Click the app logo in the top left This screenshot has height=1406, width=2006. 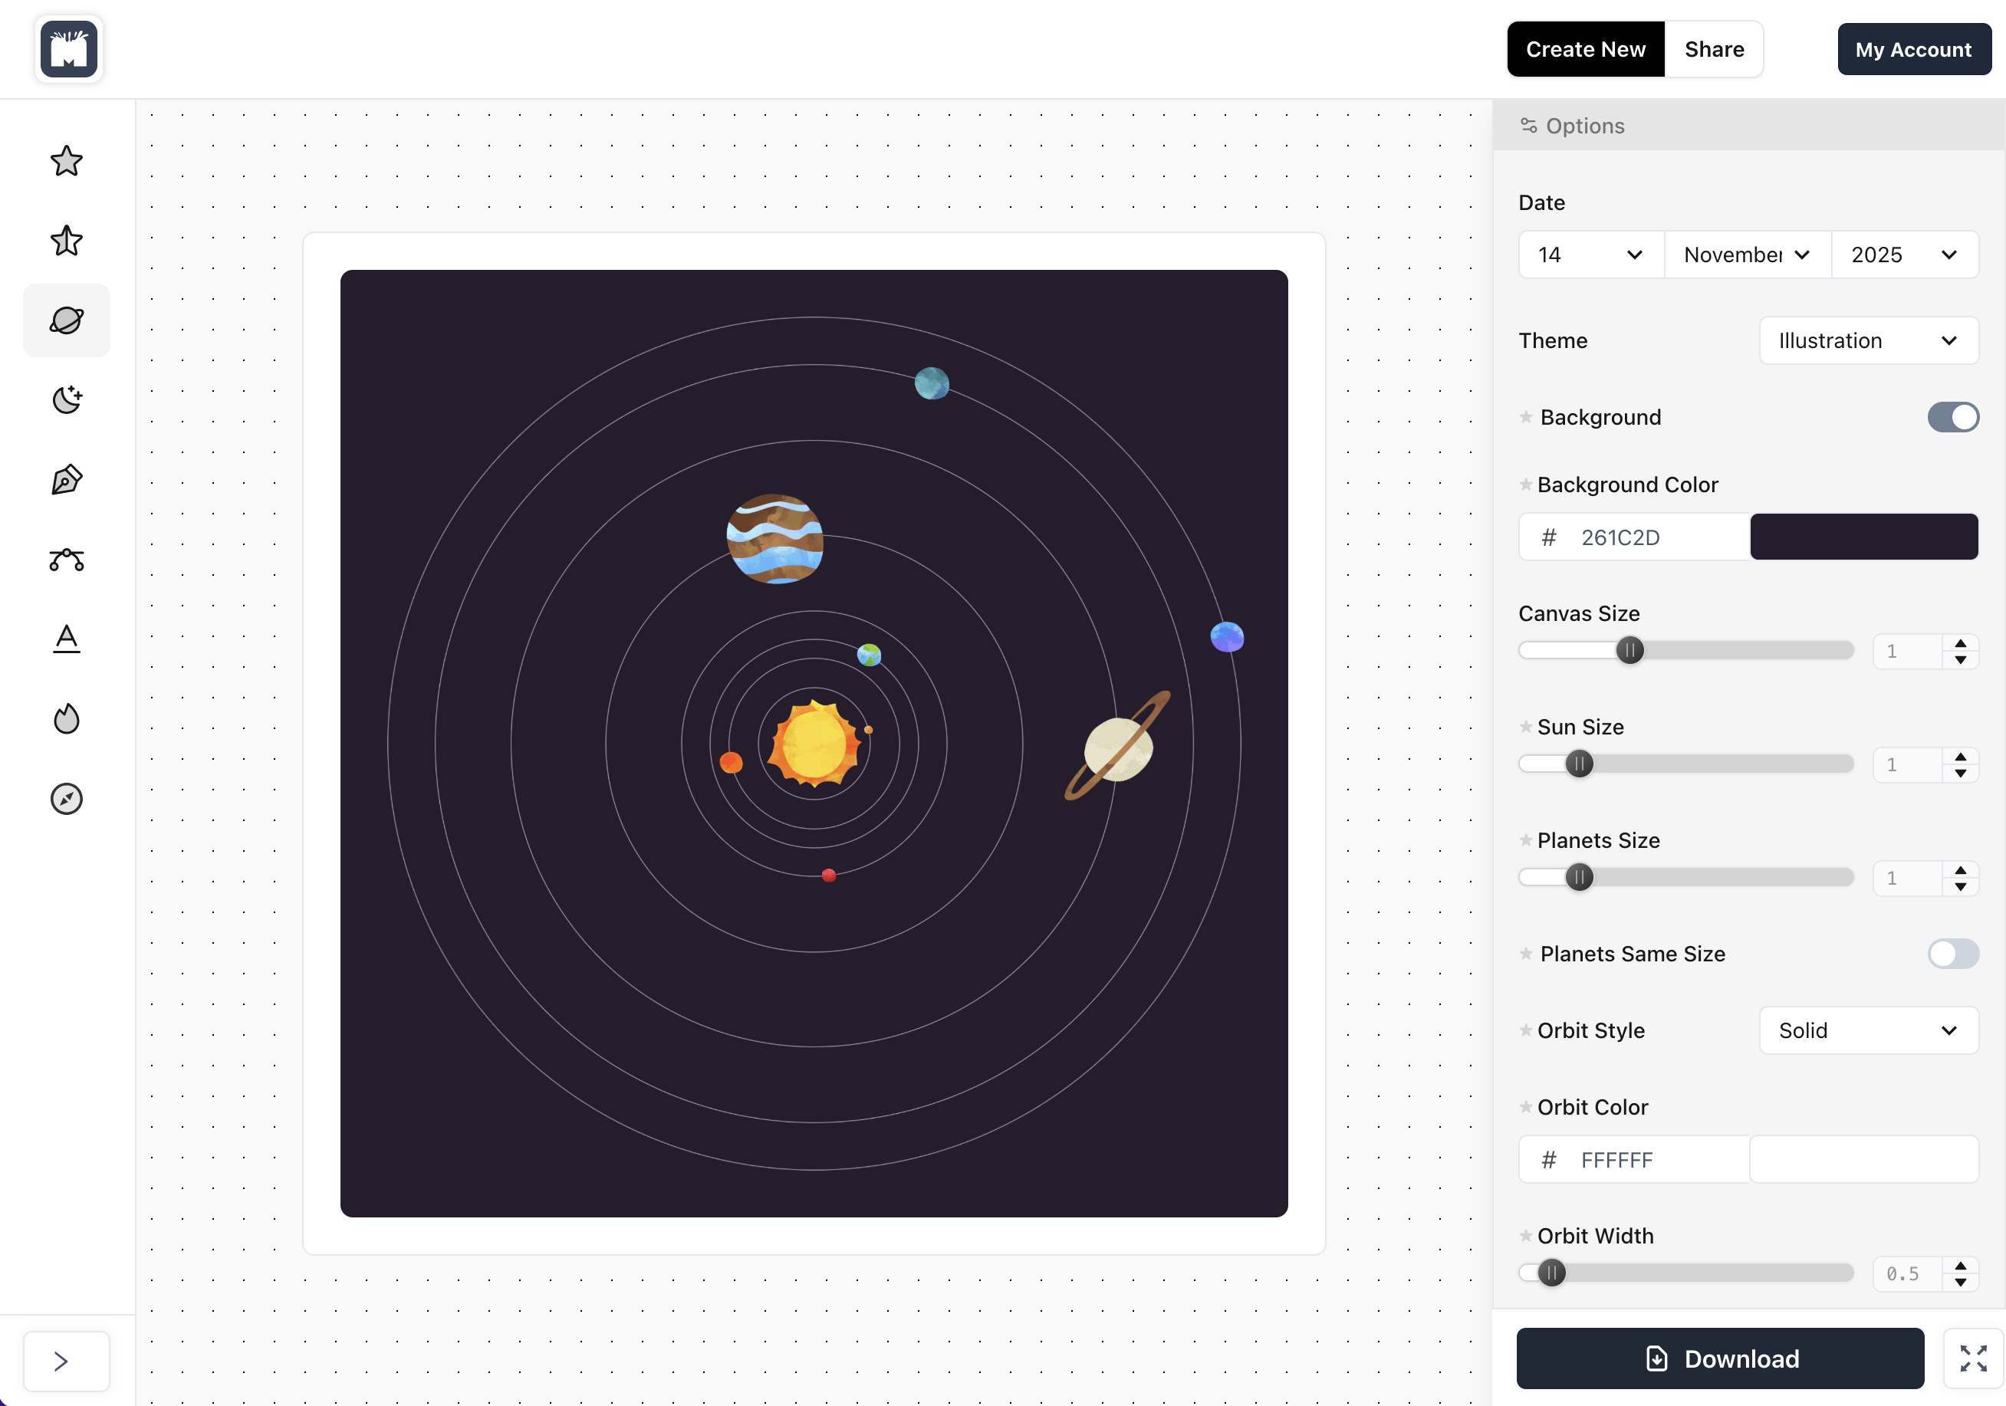[69, 50]
